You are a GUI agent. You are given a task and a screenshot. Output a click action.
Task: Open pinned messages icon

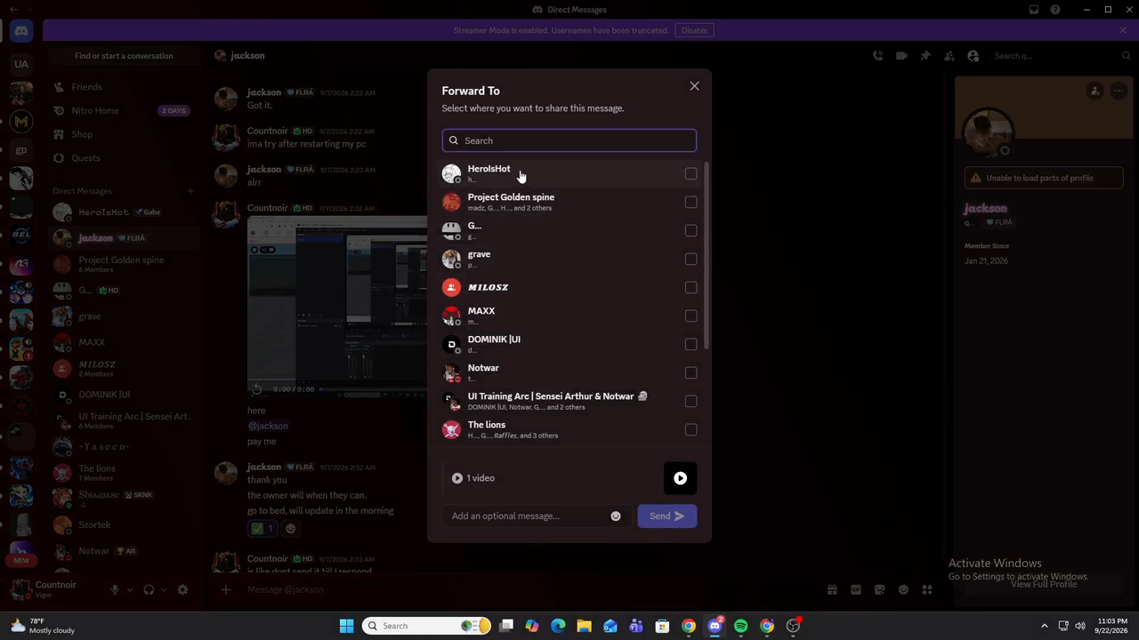point(925,56)
